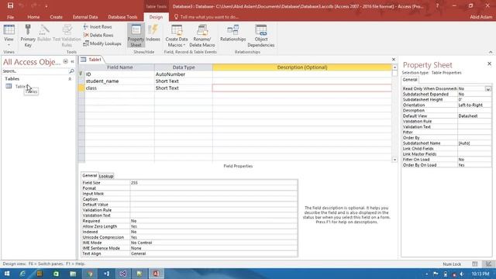This screenshot has width=496, height=279.
Task: Open Internet Explorer from taskbar
Action: point(22,274)
